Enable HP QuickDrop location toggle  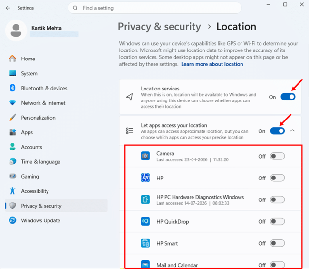[x=277, y=221]
